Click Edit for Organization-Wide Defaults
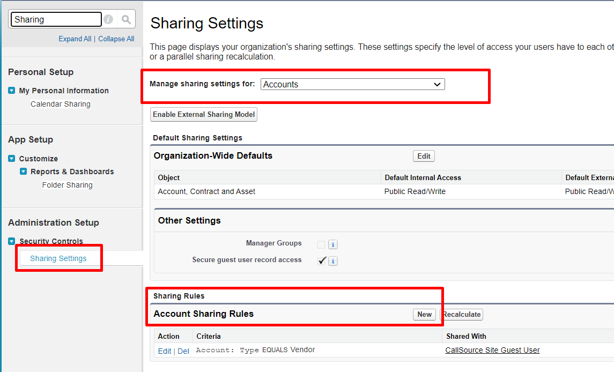Image resolution: width=614 pixels, height=372 pixels. pos(424,156)
